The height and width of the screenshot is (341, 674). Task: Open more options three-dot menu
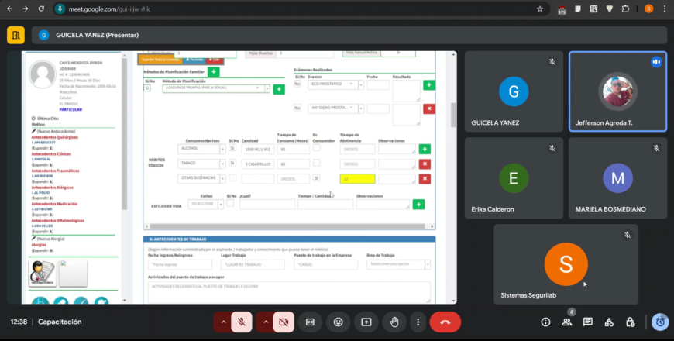[x=418, y=322]
